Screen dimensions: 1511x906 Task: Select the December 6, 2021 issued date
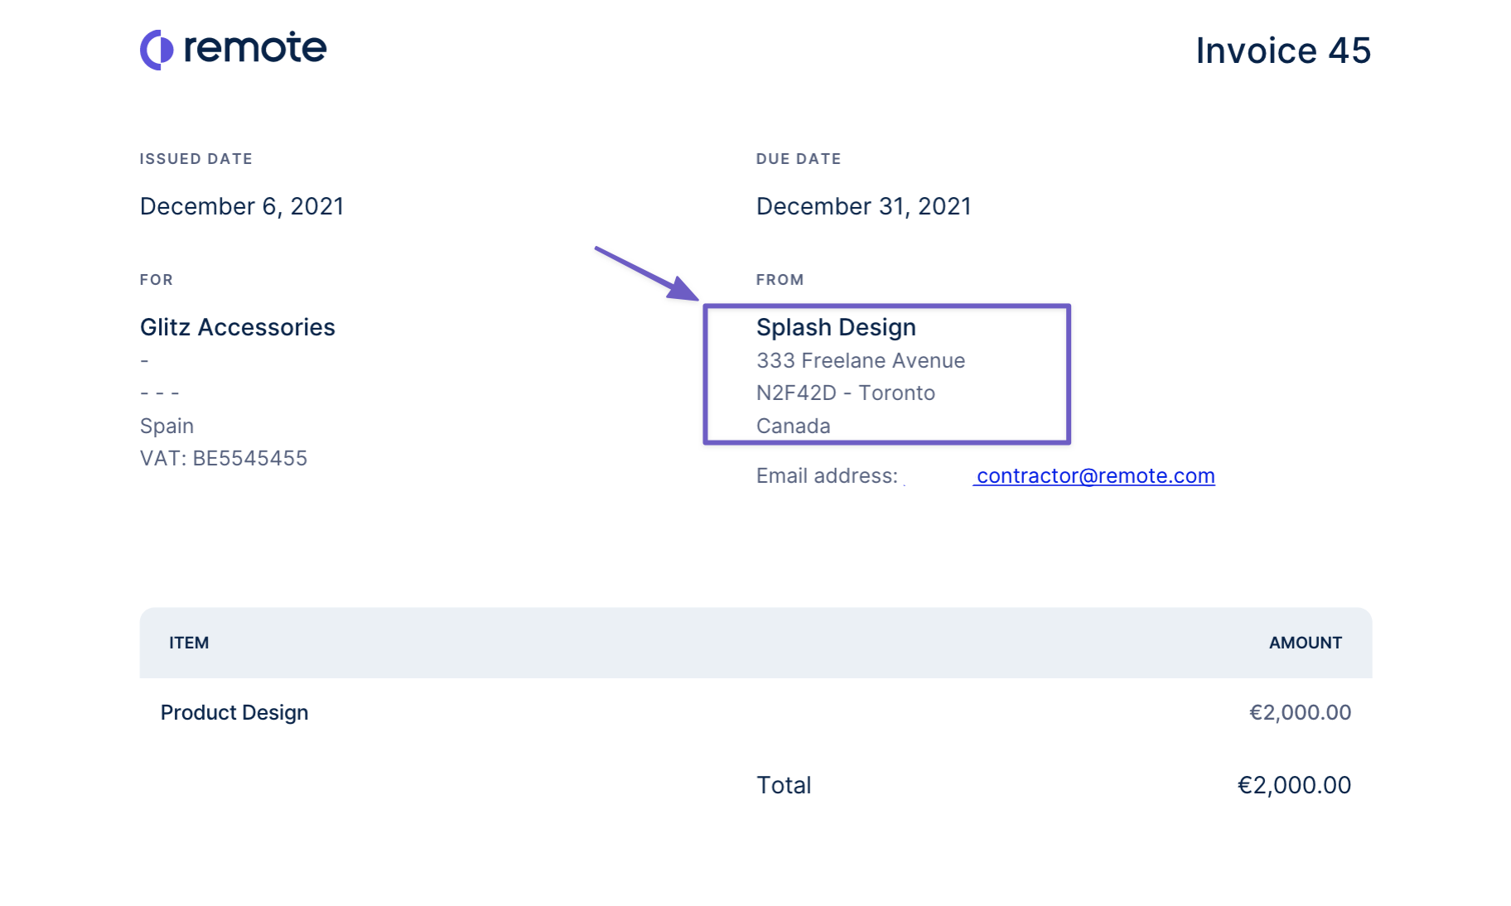tap(242, 206)
